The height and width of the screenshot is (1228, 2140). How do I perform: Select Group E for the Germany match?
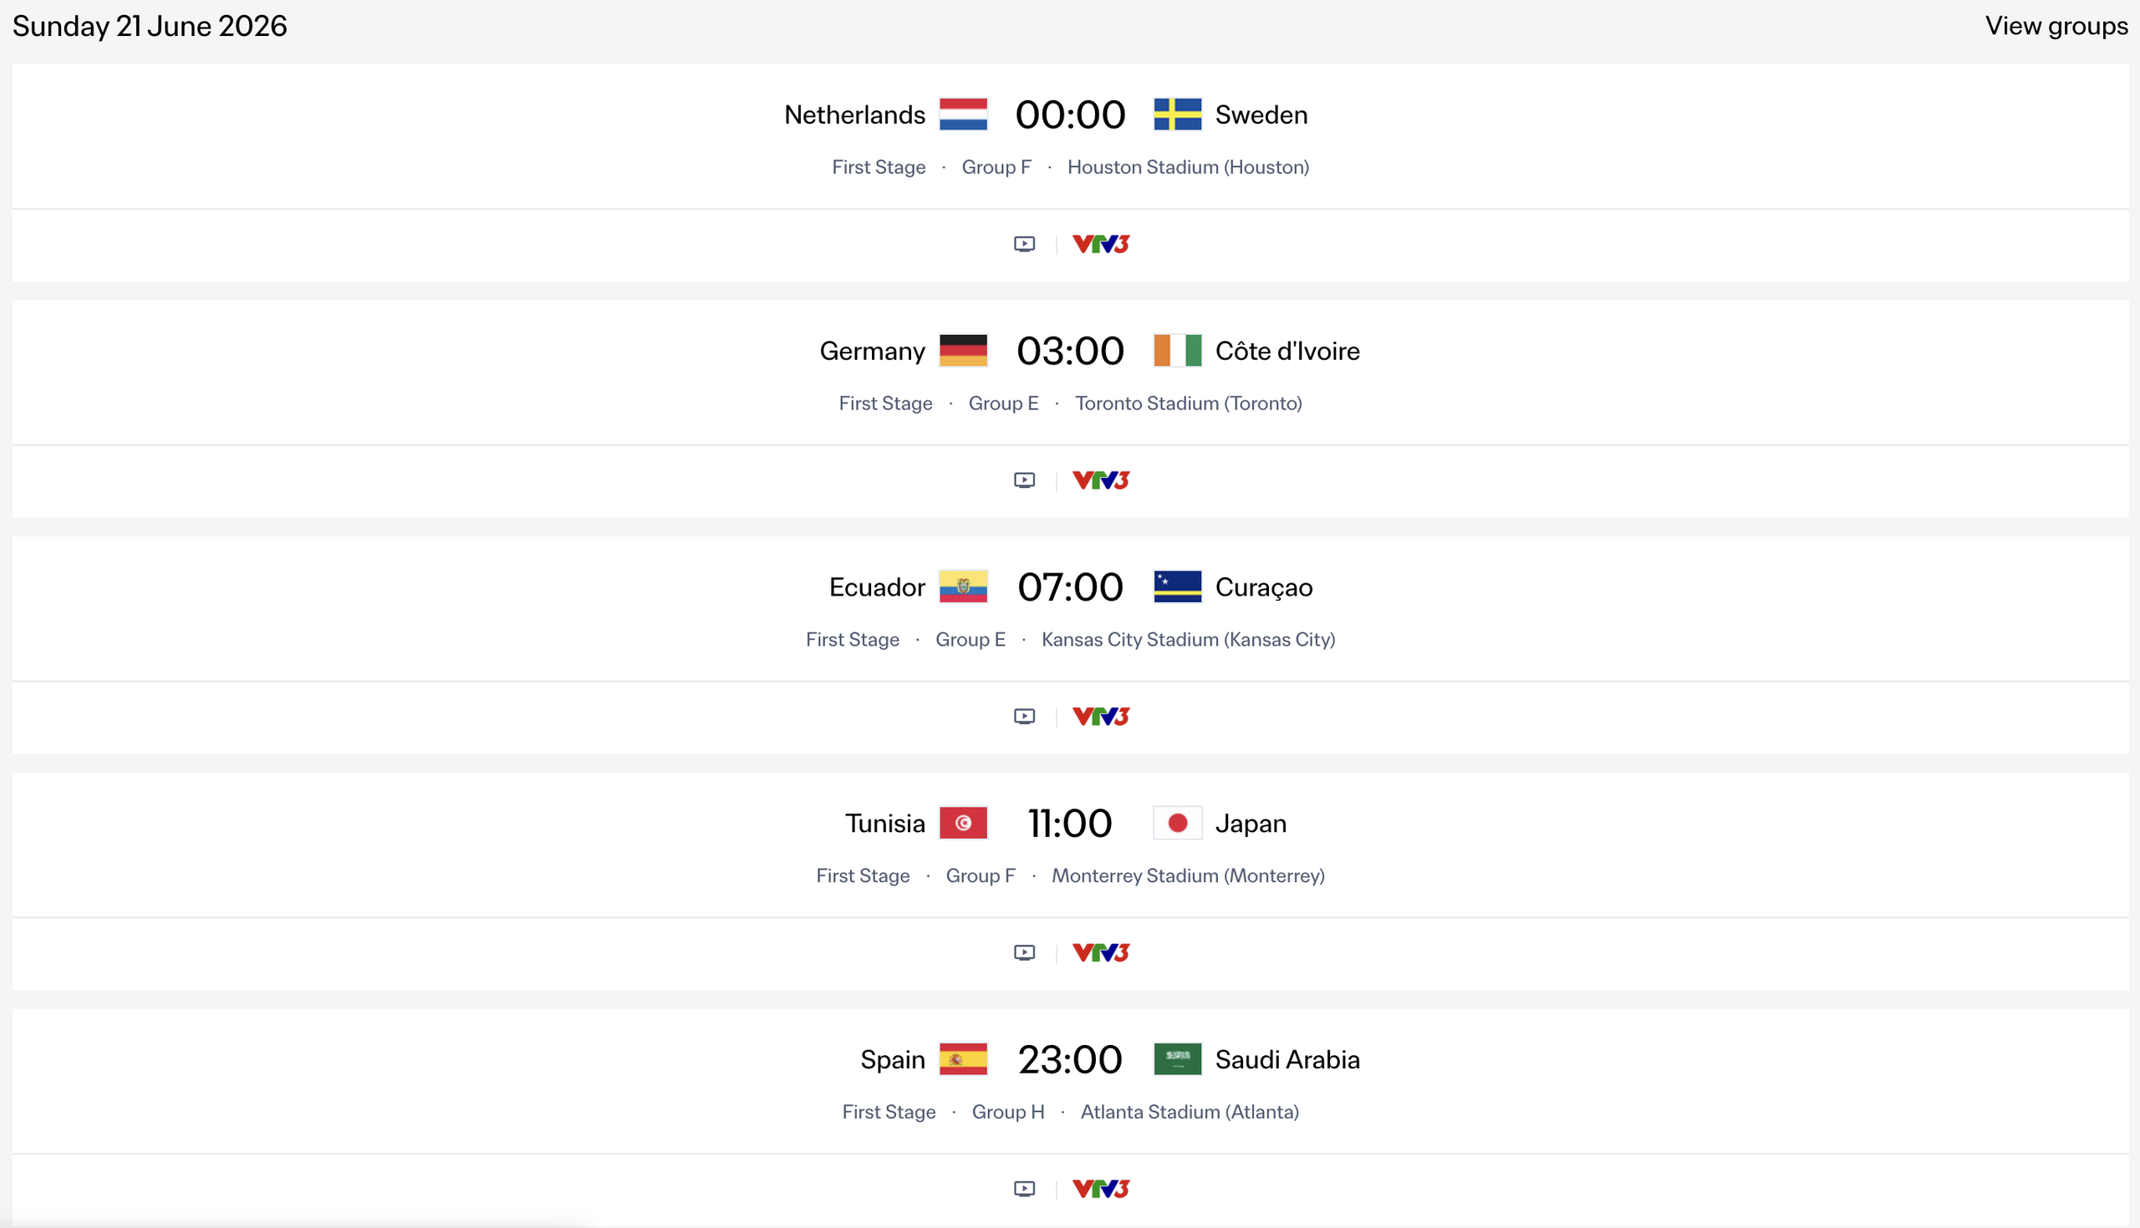click(1002, 403)
